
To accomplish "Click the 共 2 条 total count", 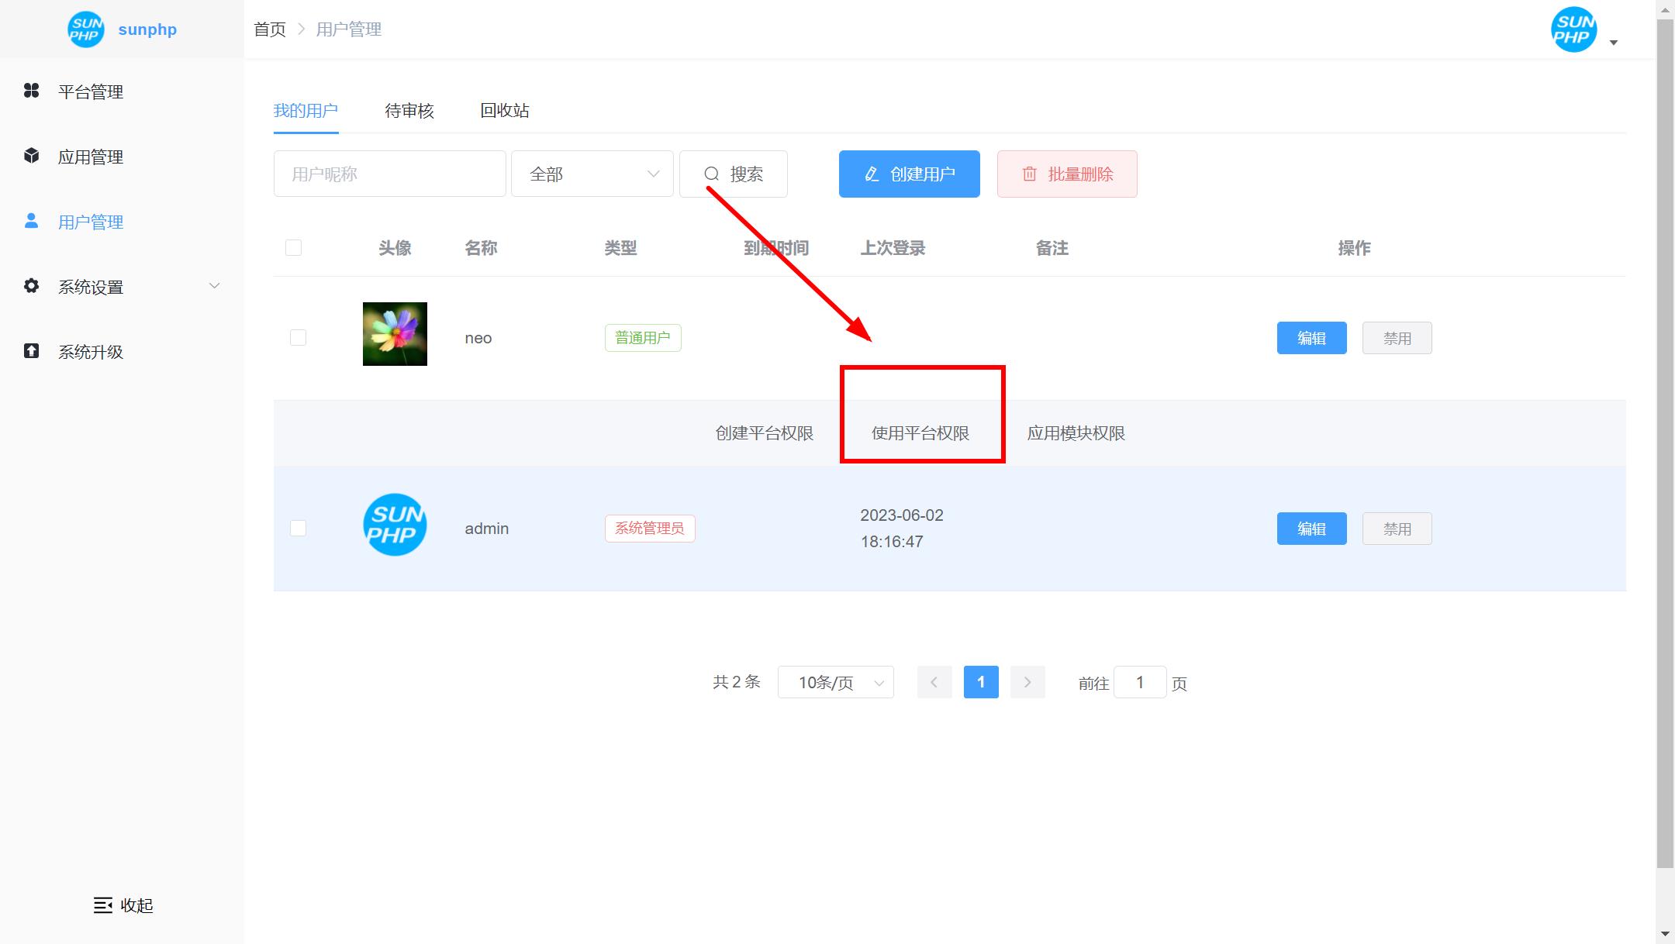I will coord(737,682).
